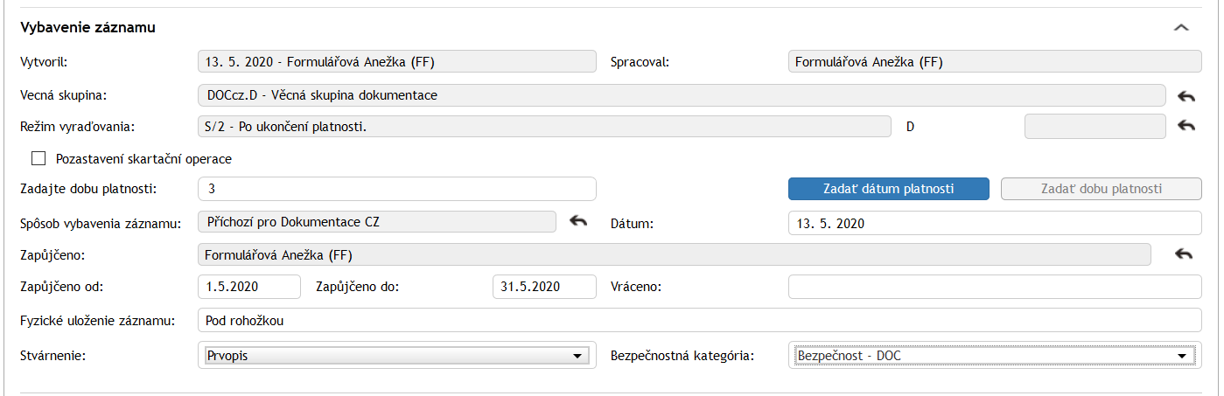Click the Vytvoril value field
This screenshot has width=1224, height=396.
pos(397,62)
